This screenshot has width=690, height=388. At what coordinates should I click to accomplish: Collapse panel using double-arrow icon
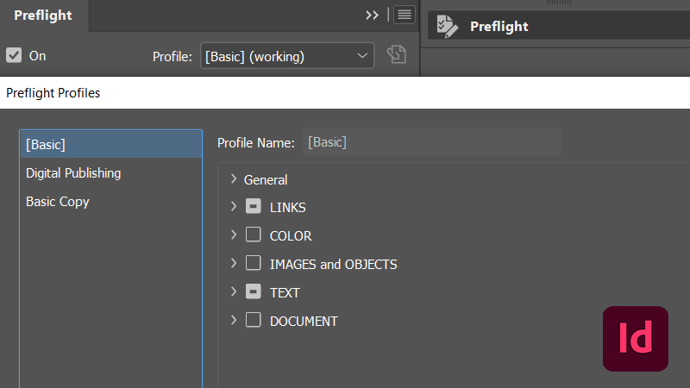372,15
